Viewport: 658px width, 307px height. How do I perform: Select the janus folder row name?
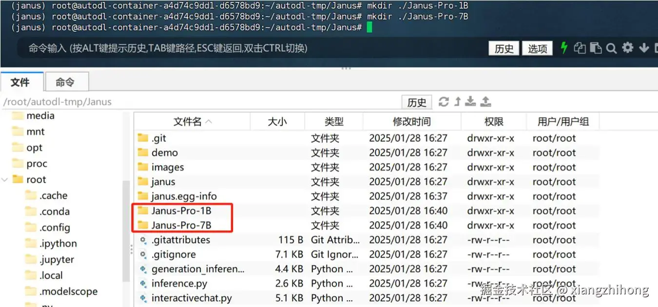tap(163, 182)
